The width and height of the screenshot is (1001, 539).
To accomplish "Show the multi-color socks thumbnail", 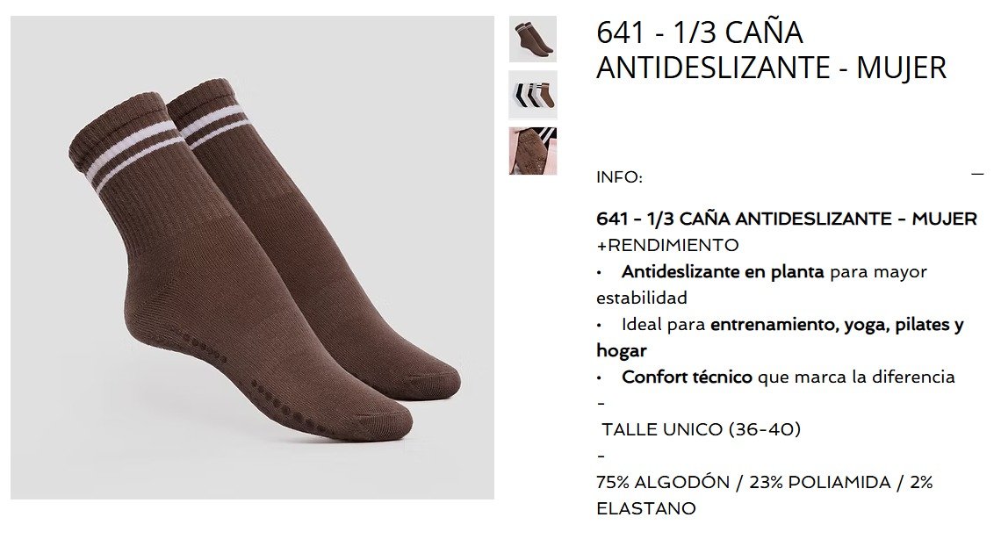I will (x=532, y=95).
